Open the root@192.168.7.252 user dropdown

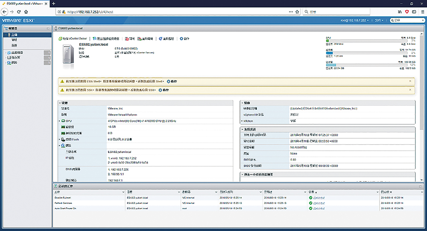(354, 20)
